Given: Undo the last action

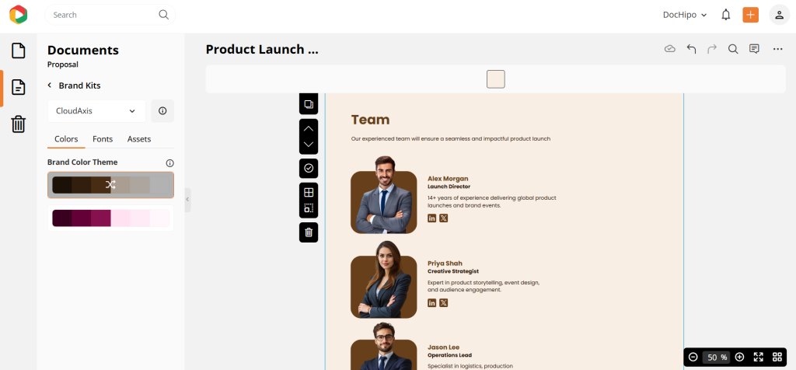Looking at the screenshot, I should [x=691, y=49].
